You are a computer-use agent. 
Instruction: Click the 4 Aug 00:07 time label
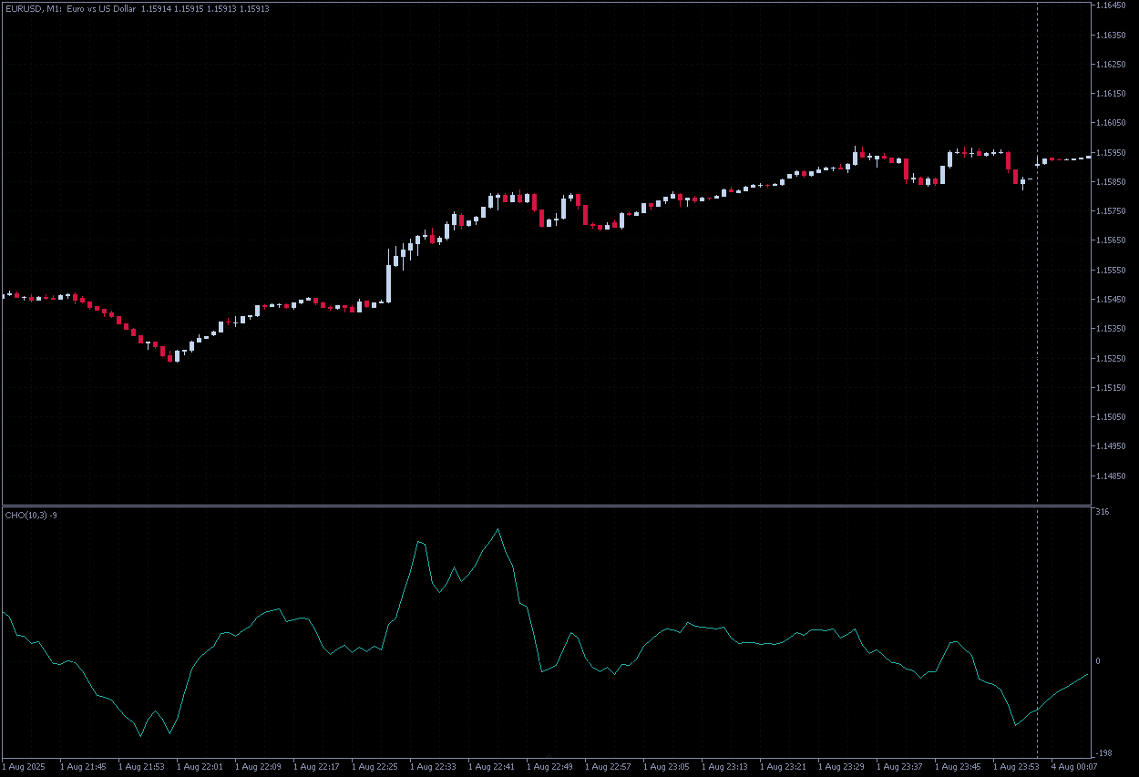[x=1073, y=767]
